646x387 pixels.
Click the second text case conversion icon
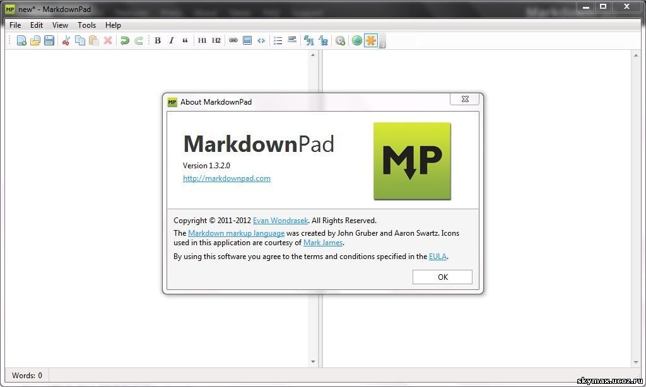coord(323,40)
